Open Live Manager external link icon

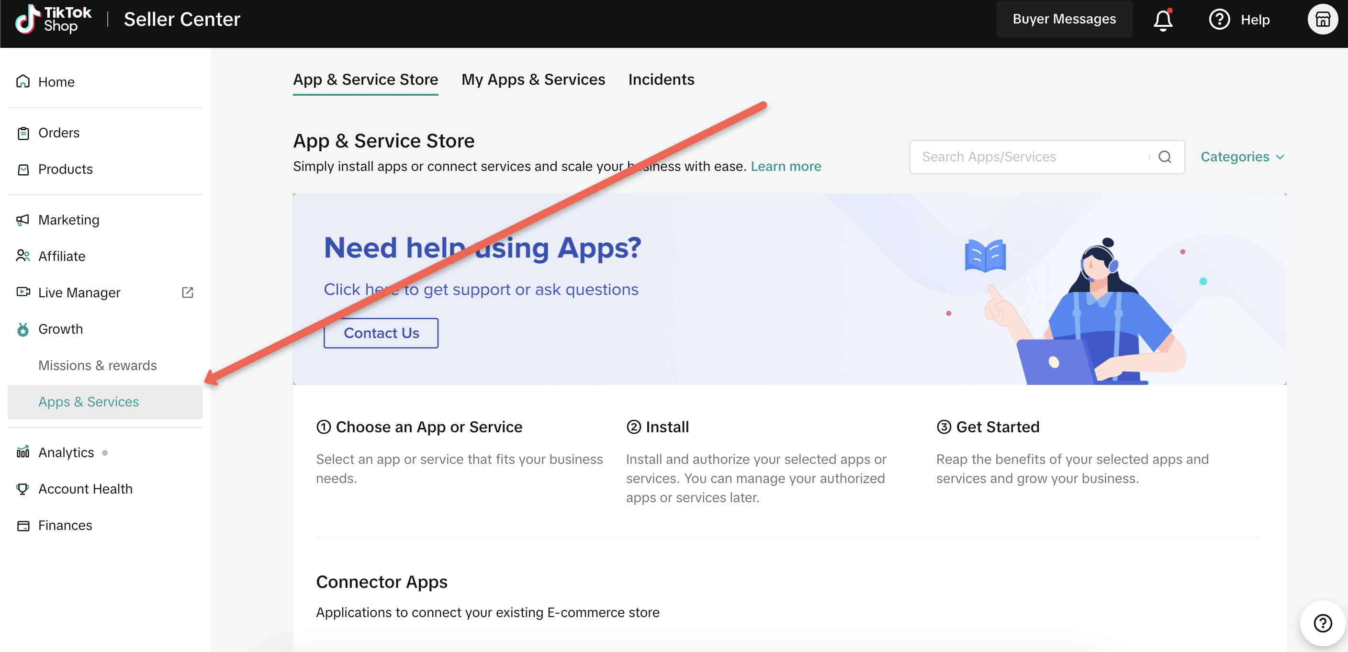coord(187,292)
